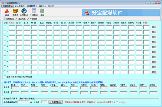Check the 必配 checkbox for row 10
Screen dimensions: 162x107
point(5,71)
